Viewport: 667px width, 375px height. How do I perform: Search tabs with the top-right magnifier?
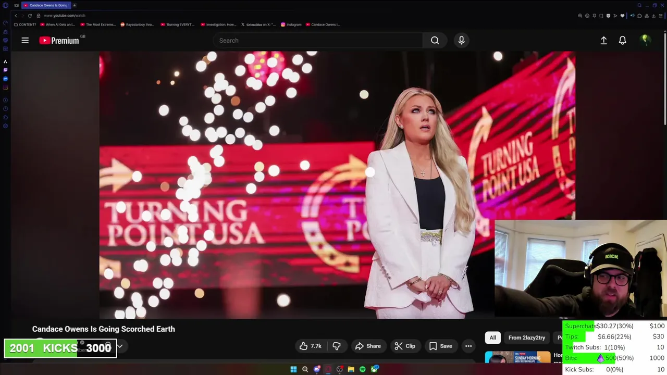pyautogui.click(x=639, y=5)
